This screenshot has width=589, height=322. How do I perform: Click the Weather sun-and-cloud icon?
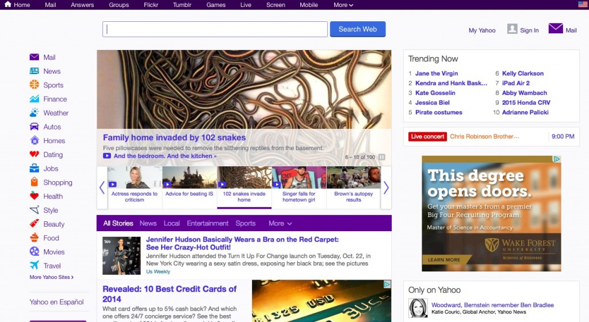[35, 113]
